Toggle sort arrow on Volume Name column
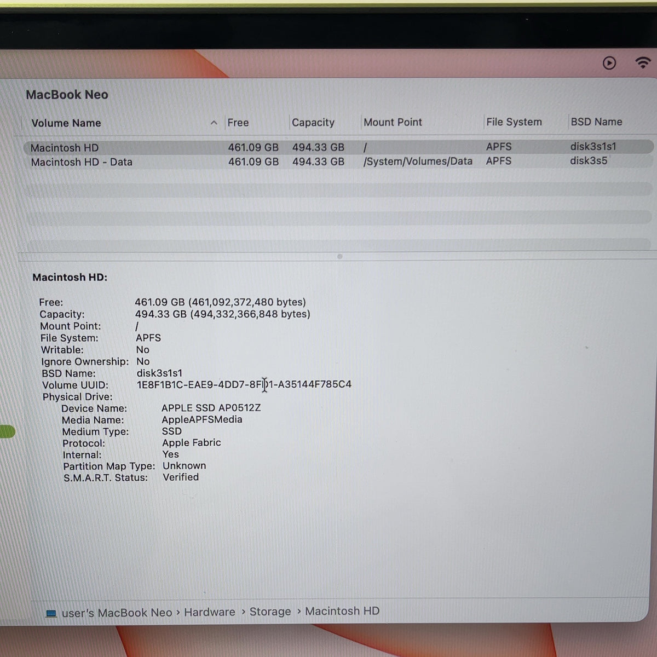 (x=214, y=123)
